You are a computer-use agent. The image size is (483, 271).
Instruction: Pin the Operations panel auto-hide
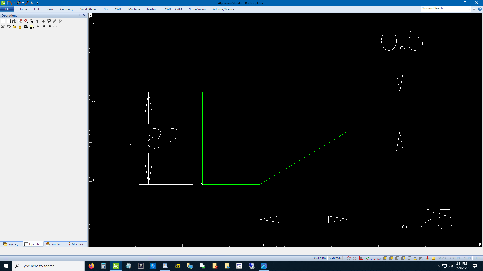tap(80, 15)
